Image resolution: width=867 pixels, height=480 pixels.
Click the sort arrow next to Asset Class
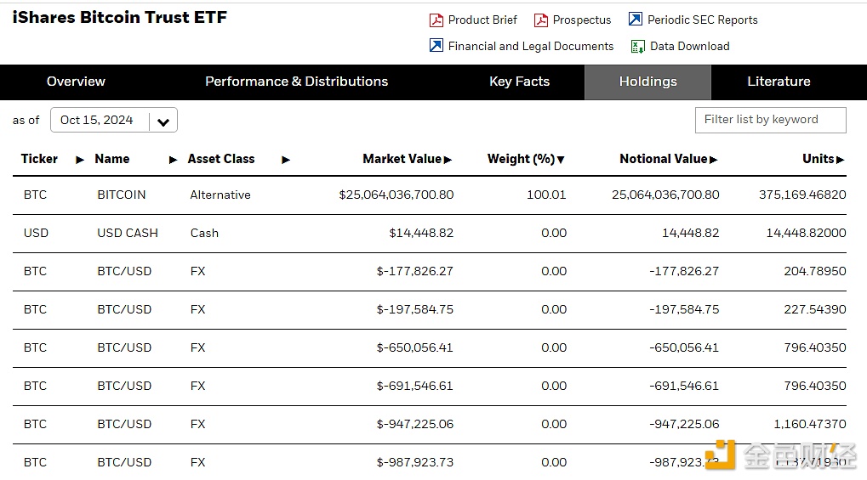pos(286,161)
